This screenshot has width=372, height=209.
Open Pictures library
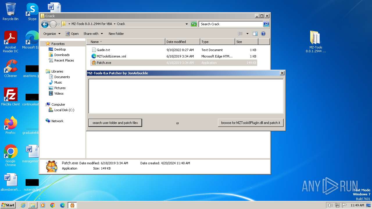point(60,88)
